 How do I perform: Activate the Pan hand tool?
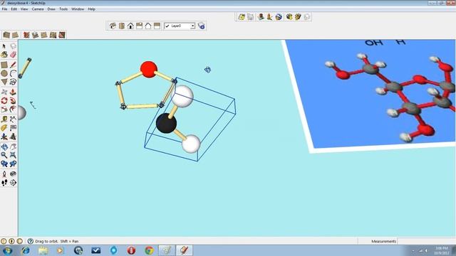(13, 146)
